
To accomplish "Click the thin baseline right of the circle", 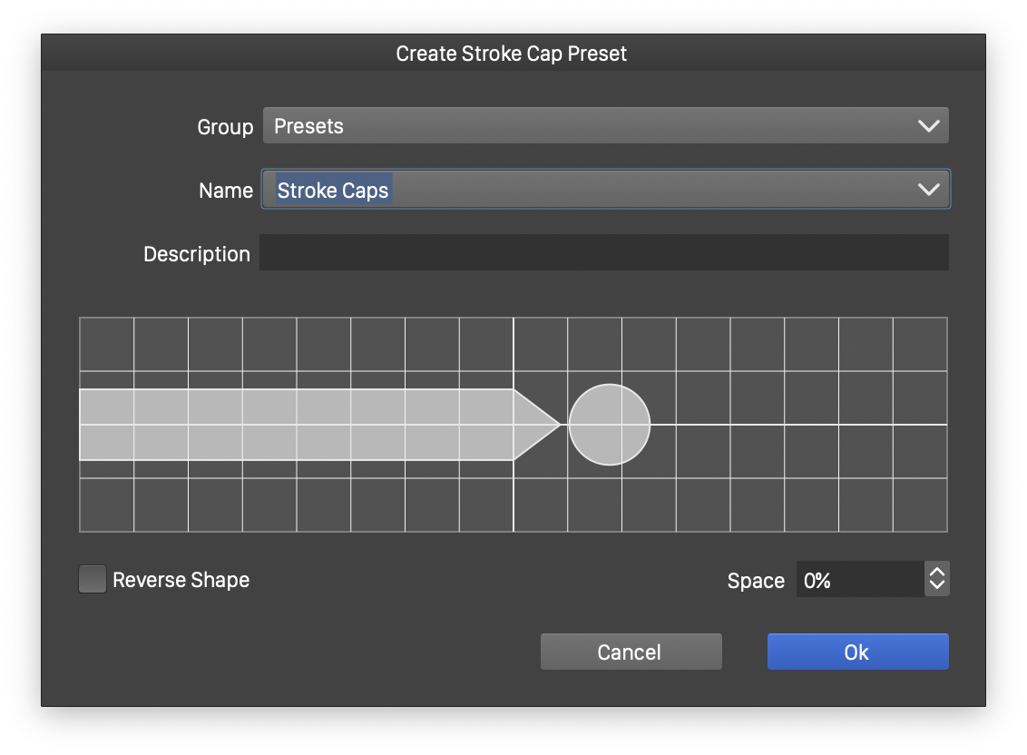I will [x=798, y=425].
